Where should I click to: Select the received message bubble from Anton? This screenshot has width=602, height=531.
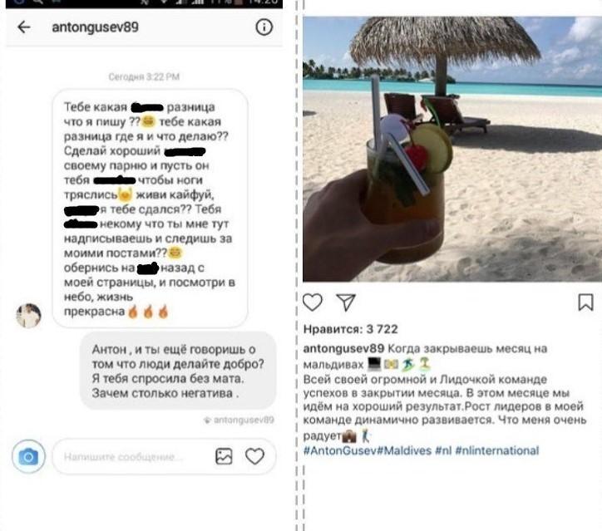pyautogui.click(x=150, y=209)
